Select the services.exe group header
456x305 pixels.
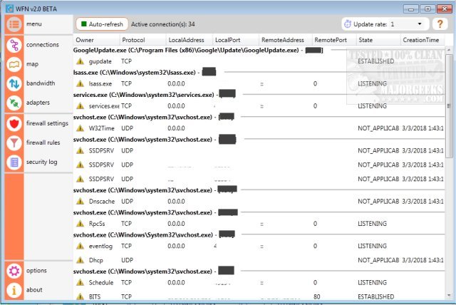(155, 95)
